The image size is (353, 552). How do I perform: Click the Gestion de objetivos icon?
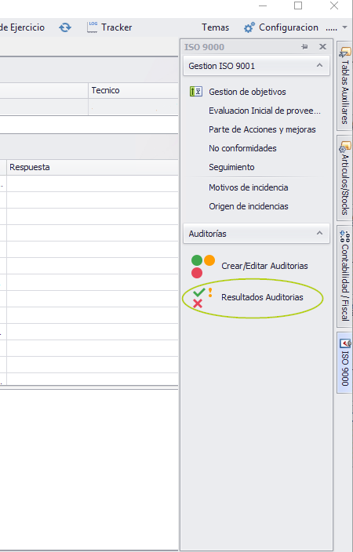[196, 92]
